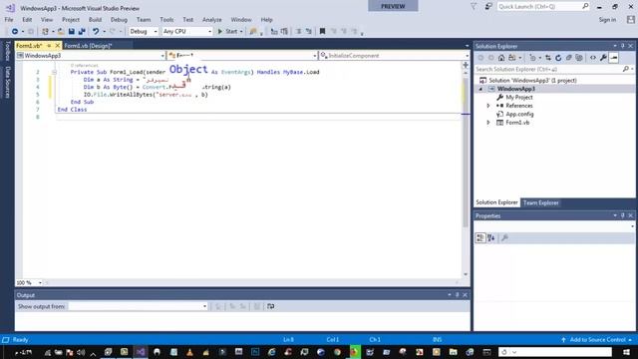
Task: Click Add to Source Control
Action: [x=597, y=340]
